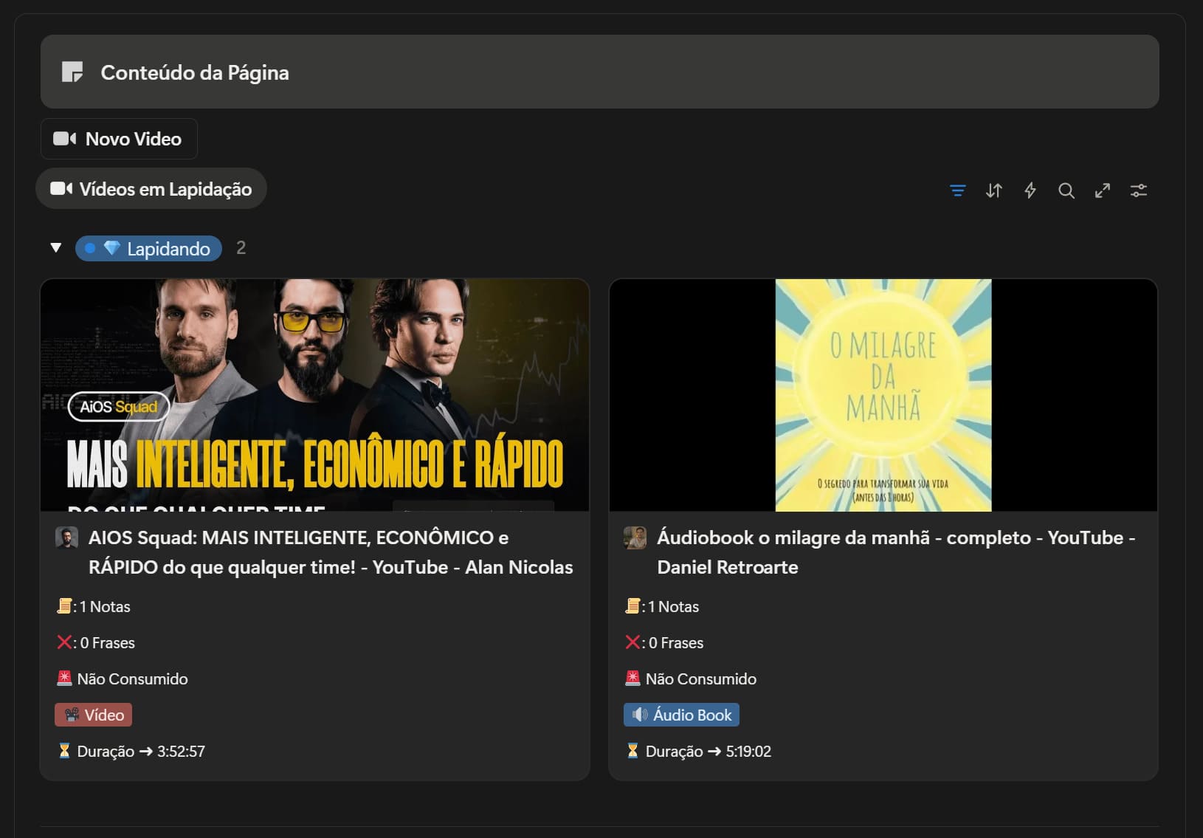Click the hourglass icon beside Duração 3:52:57
Viewport: 1203px width, 838px height.
64,751
